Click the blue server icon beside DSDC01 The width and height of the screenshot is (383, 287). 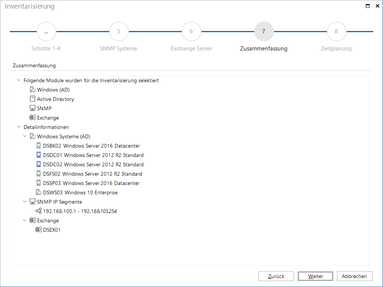pos(39,155)
